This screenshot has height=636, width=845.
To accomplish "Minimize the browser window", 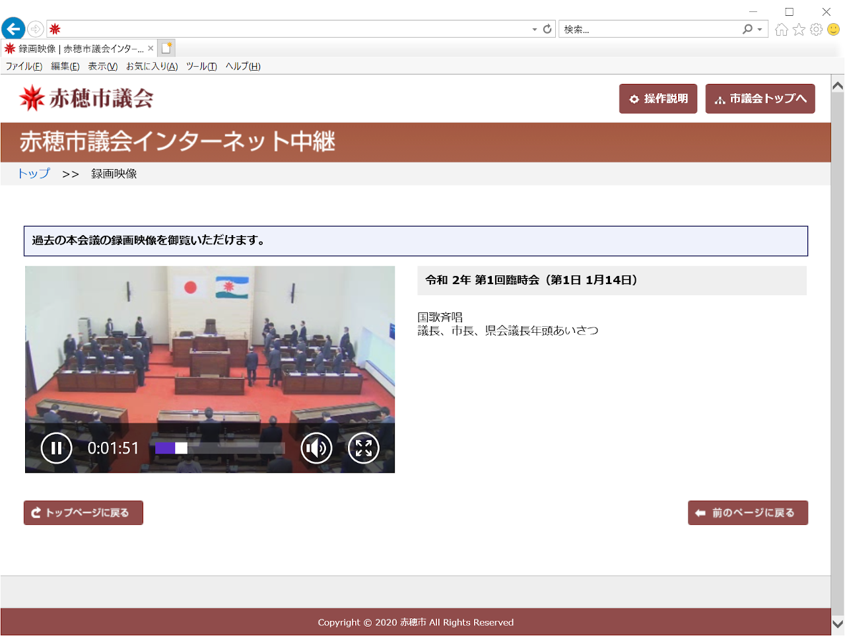I will pos(753,11).
